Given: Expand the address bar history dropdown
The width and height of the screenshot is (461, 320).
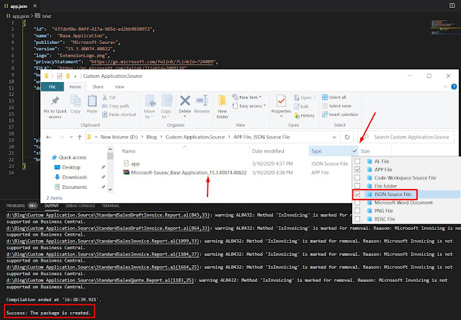Looking at the screenshot, I should (334, 137).
